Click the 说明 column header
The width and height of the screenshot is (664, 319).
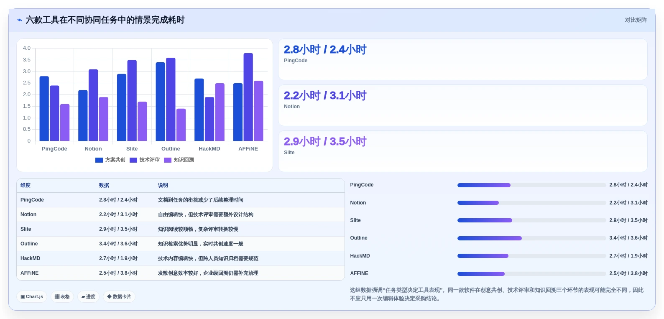pos(163,186)
